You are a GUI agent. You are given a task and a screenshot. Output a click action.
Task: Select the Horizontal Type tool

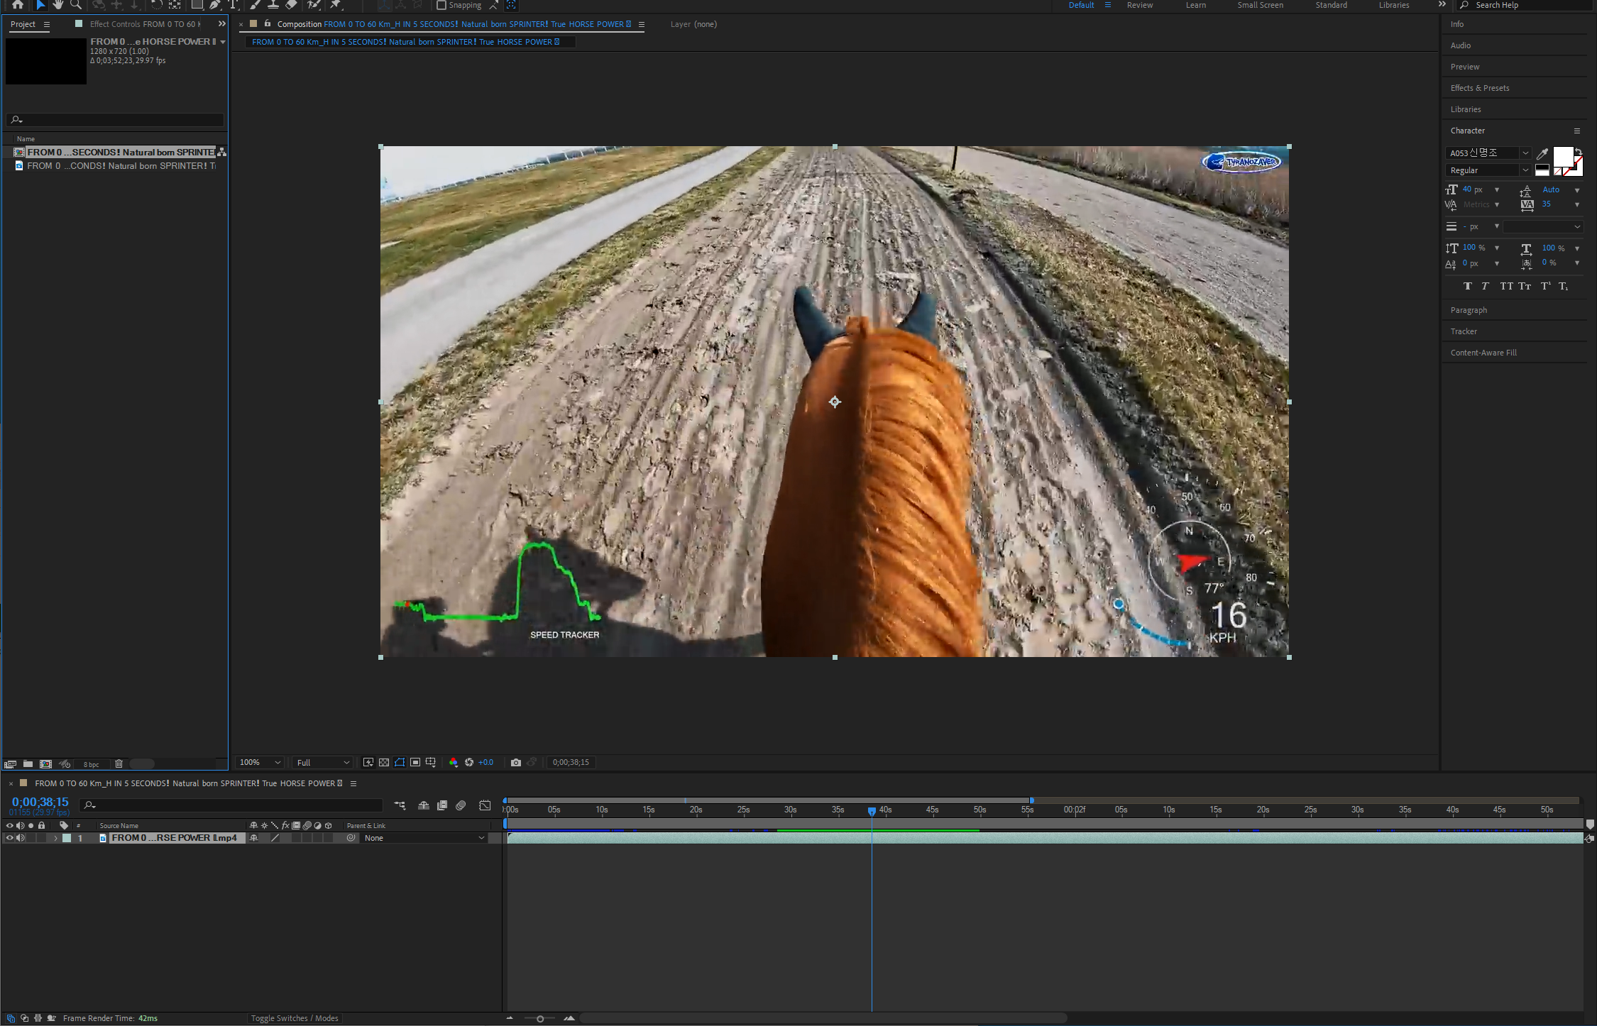(x=233, y=5)
